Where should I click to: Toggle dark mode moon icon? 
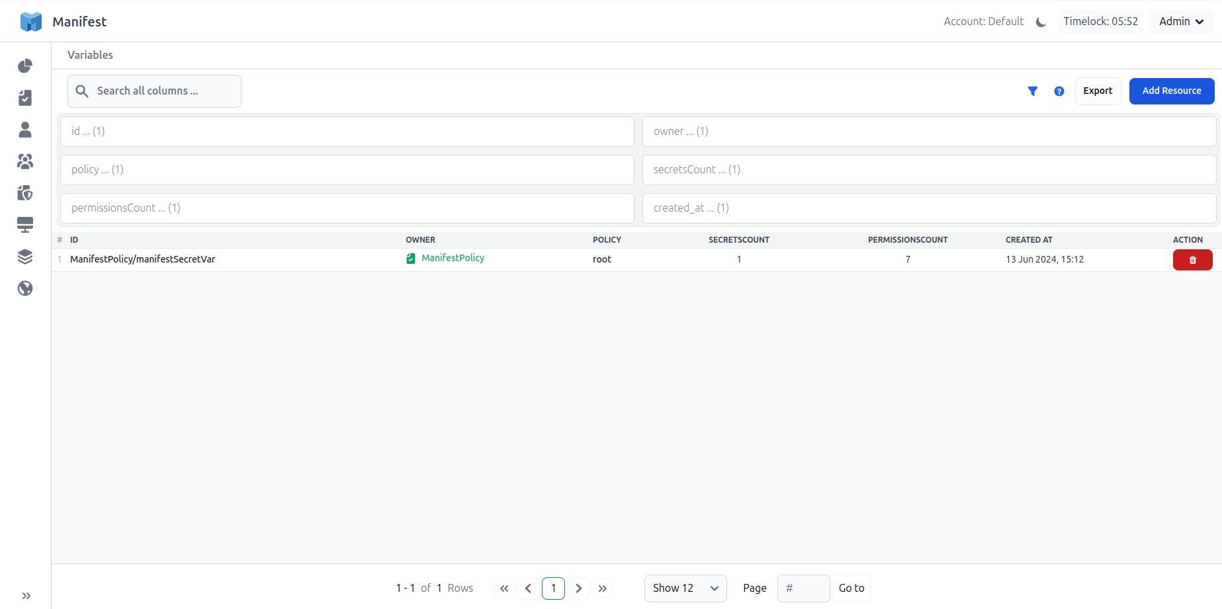(x=1041, y=22)
